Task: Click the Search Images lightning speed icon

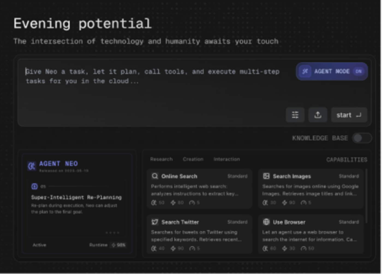Action: pyautogui.click(x=284, y=203)
